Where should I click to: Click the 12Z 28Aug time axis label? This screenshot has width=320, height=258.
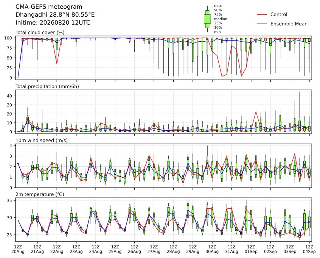(x=173, y=249)
